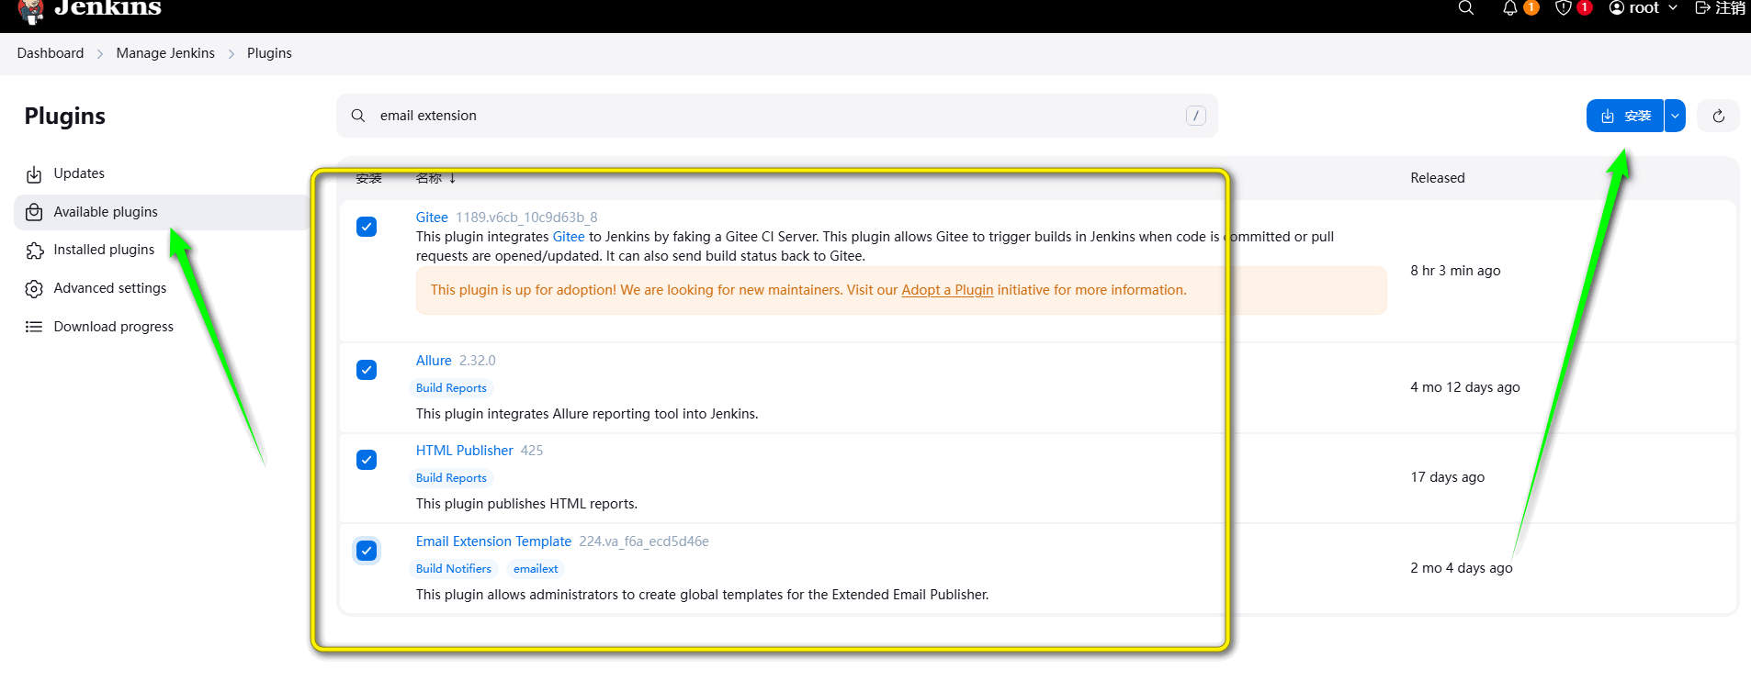Click the Released column header
1751x692 pixels.
point(1438,178)
